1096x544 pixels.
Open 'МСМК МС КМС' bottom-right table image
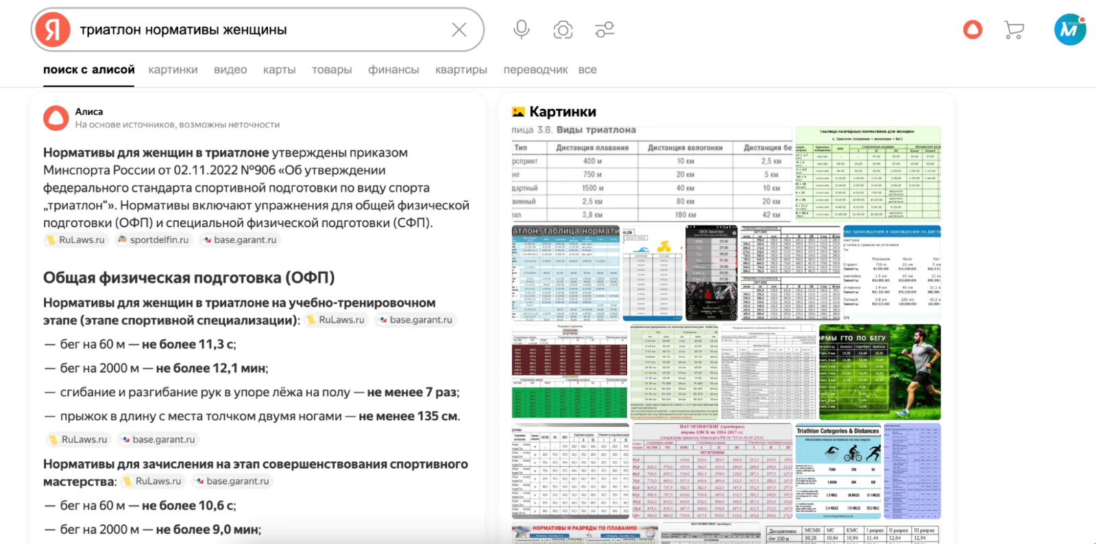(853, 534)
